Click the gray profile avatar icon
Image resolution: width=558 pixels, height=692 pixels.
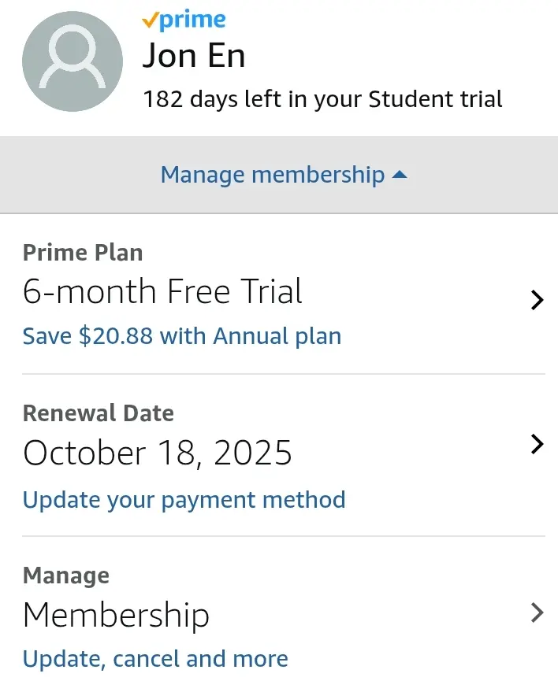(x=73, y=61)
